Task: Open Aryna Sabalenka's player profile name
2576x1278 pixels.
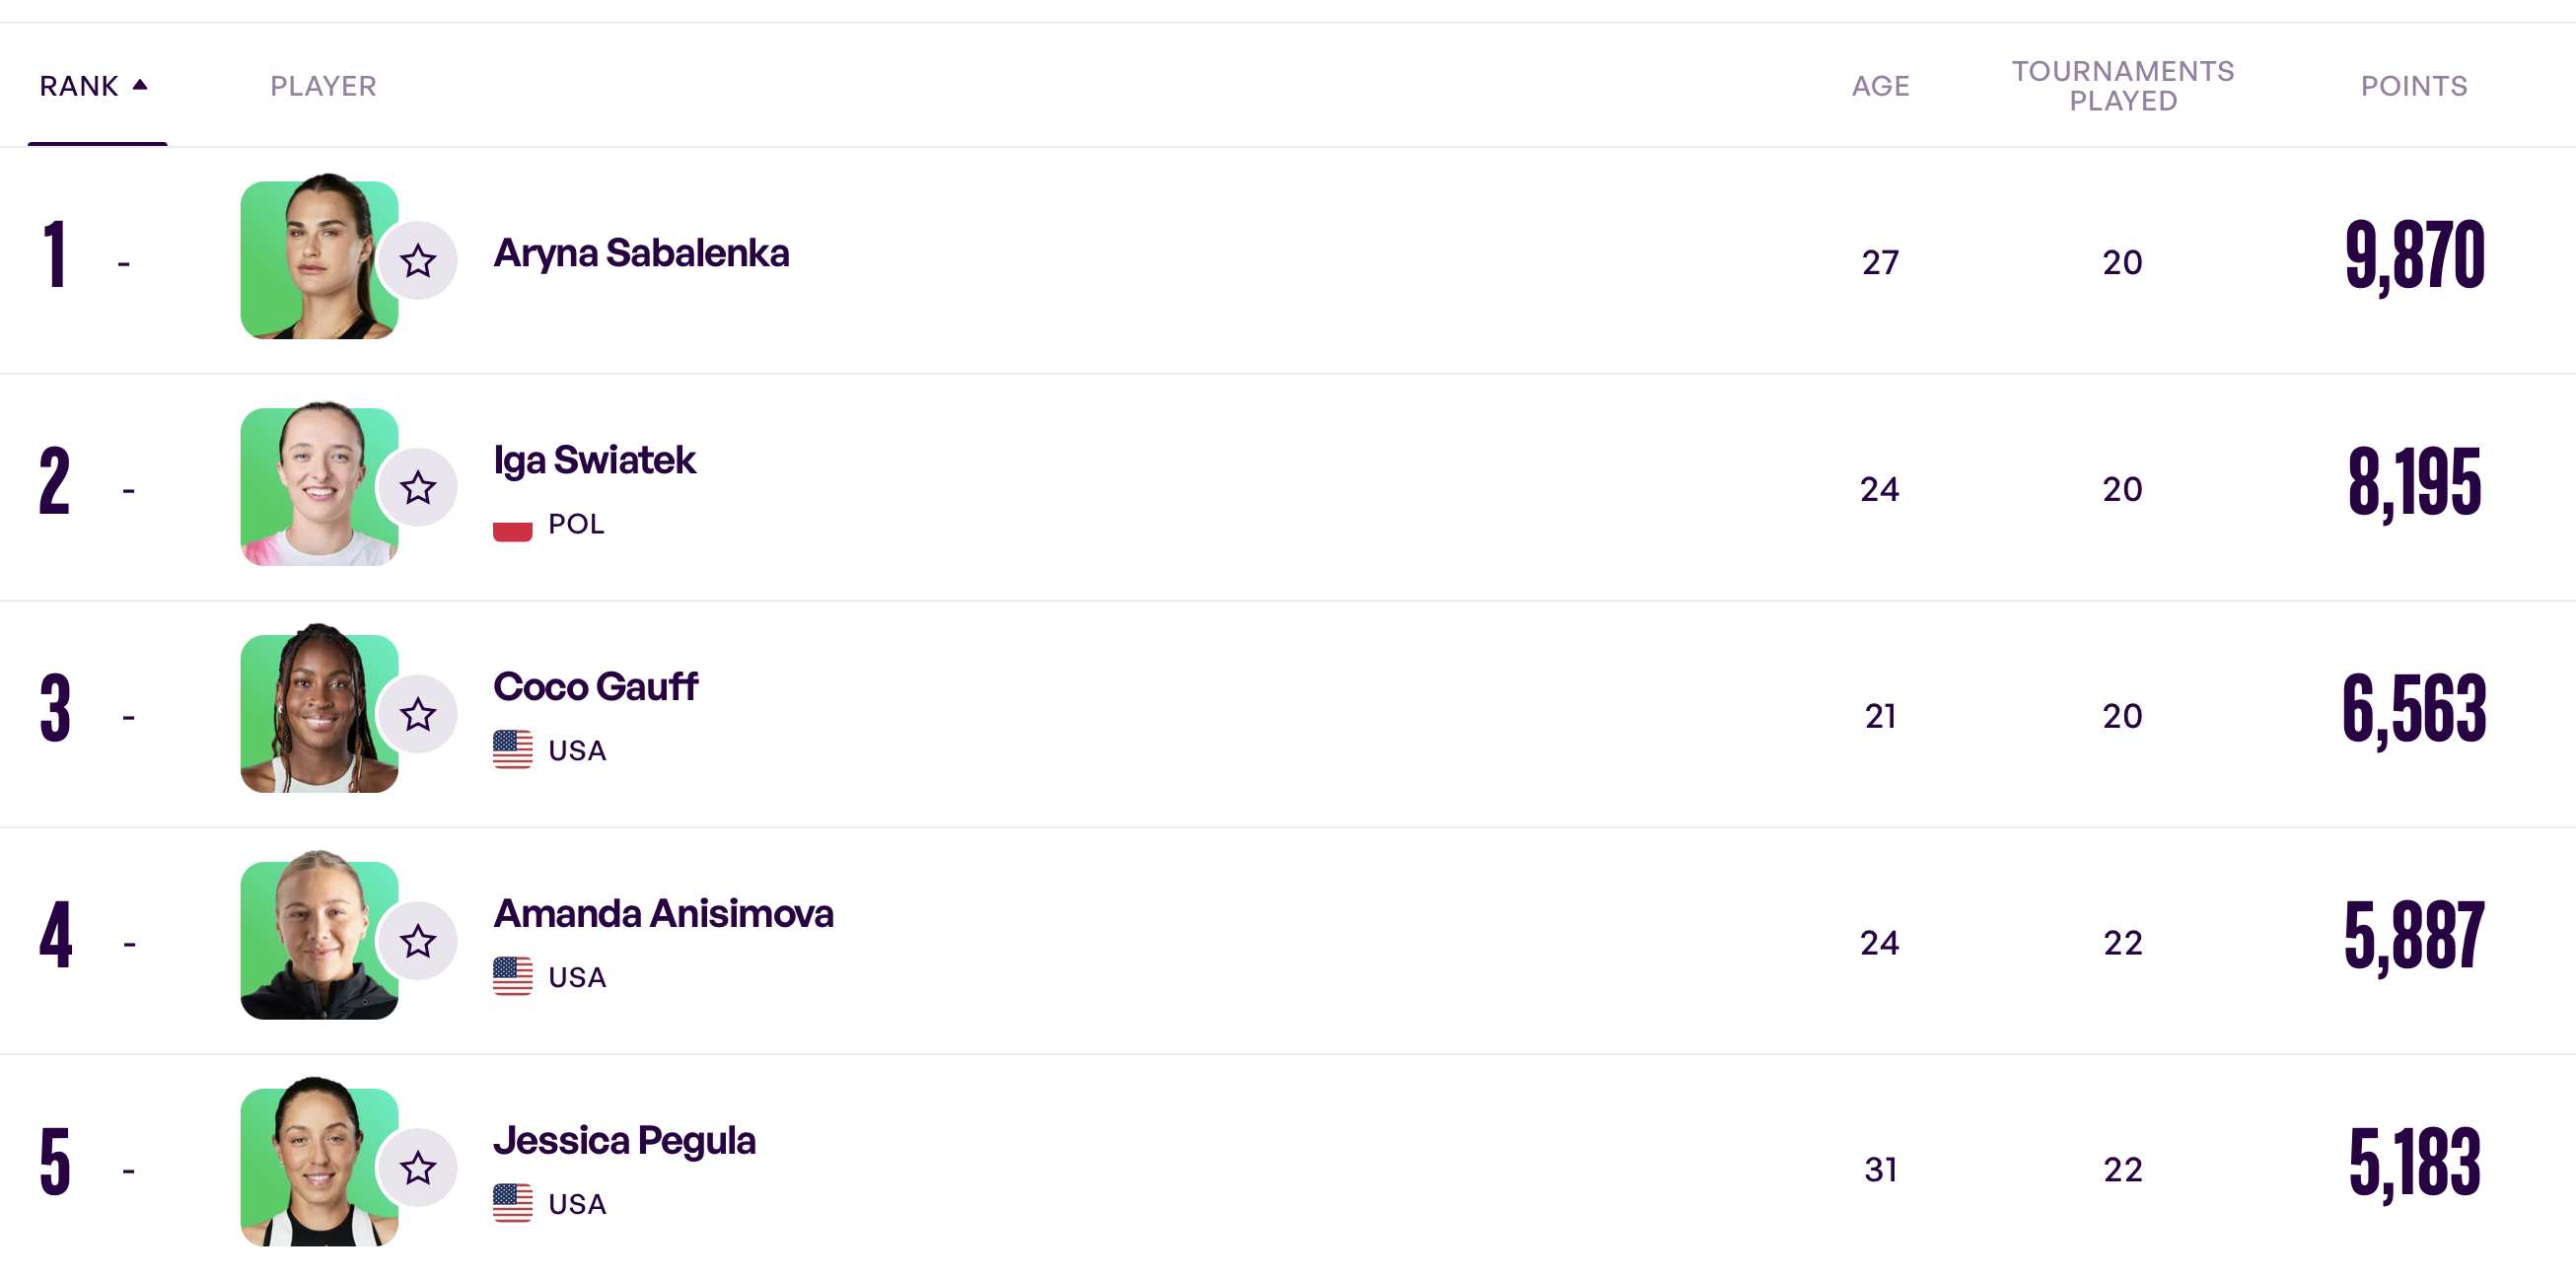Action: point(641,254)
